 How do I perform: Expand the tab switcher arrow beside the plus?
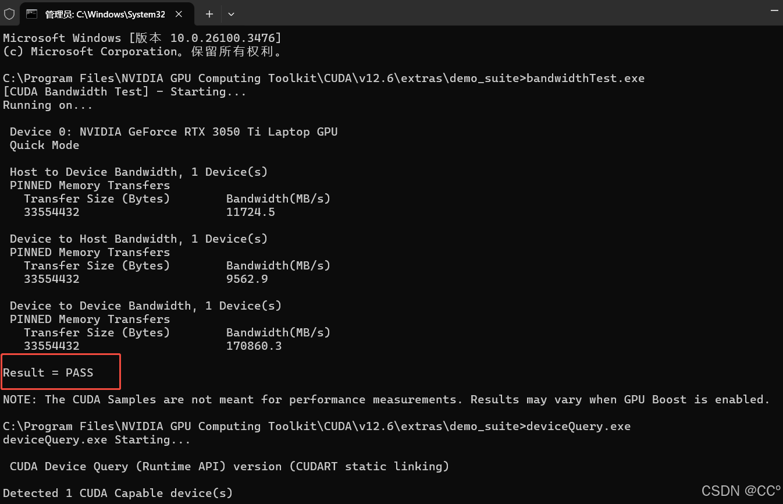[x=231, y=13]
